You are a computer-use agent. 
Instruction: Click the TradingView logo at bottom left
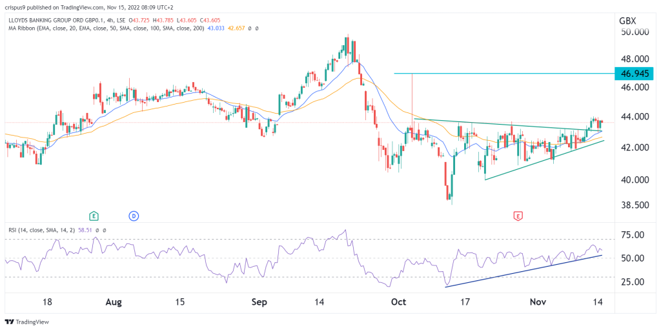[x=27, y=322]
